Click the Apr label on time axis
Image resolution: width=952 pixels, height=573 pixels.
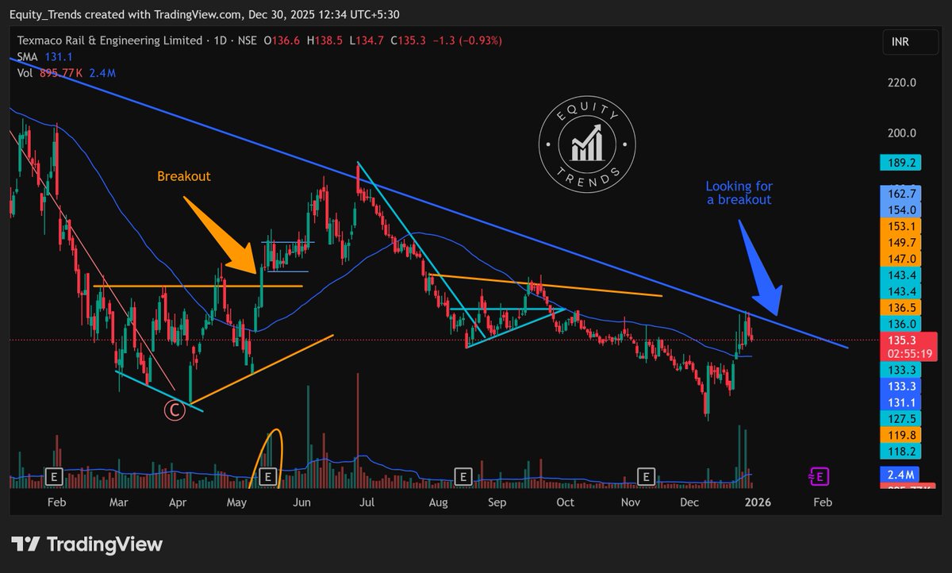tap(178, 502)
